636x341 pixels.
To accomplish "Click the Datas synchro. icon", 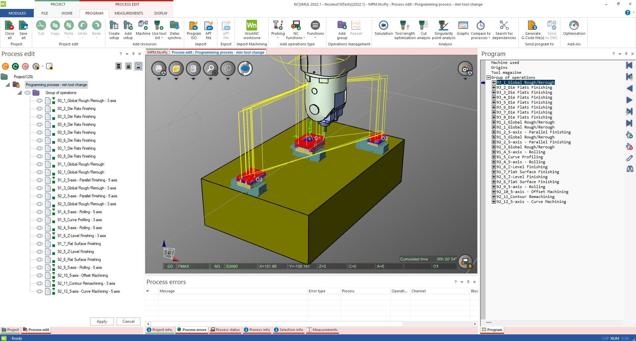I will click(175, 30).
